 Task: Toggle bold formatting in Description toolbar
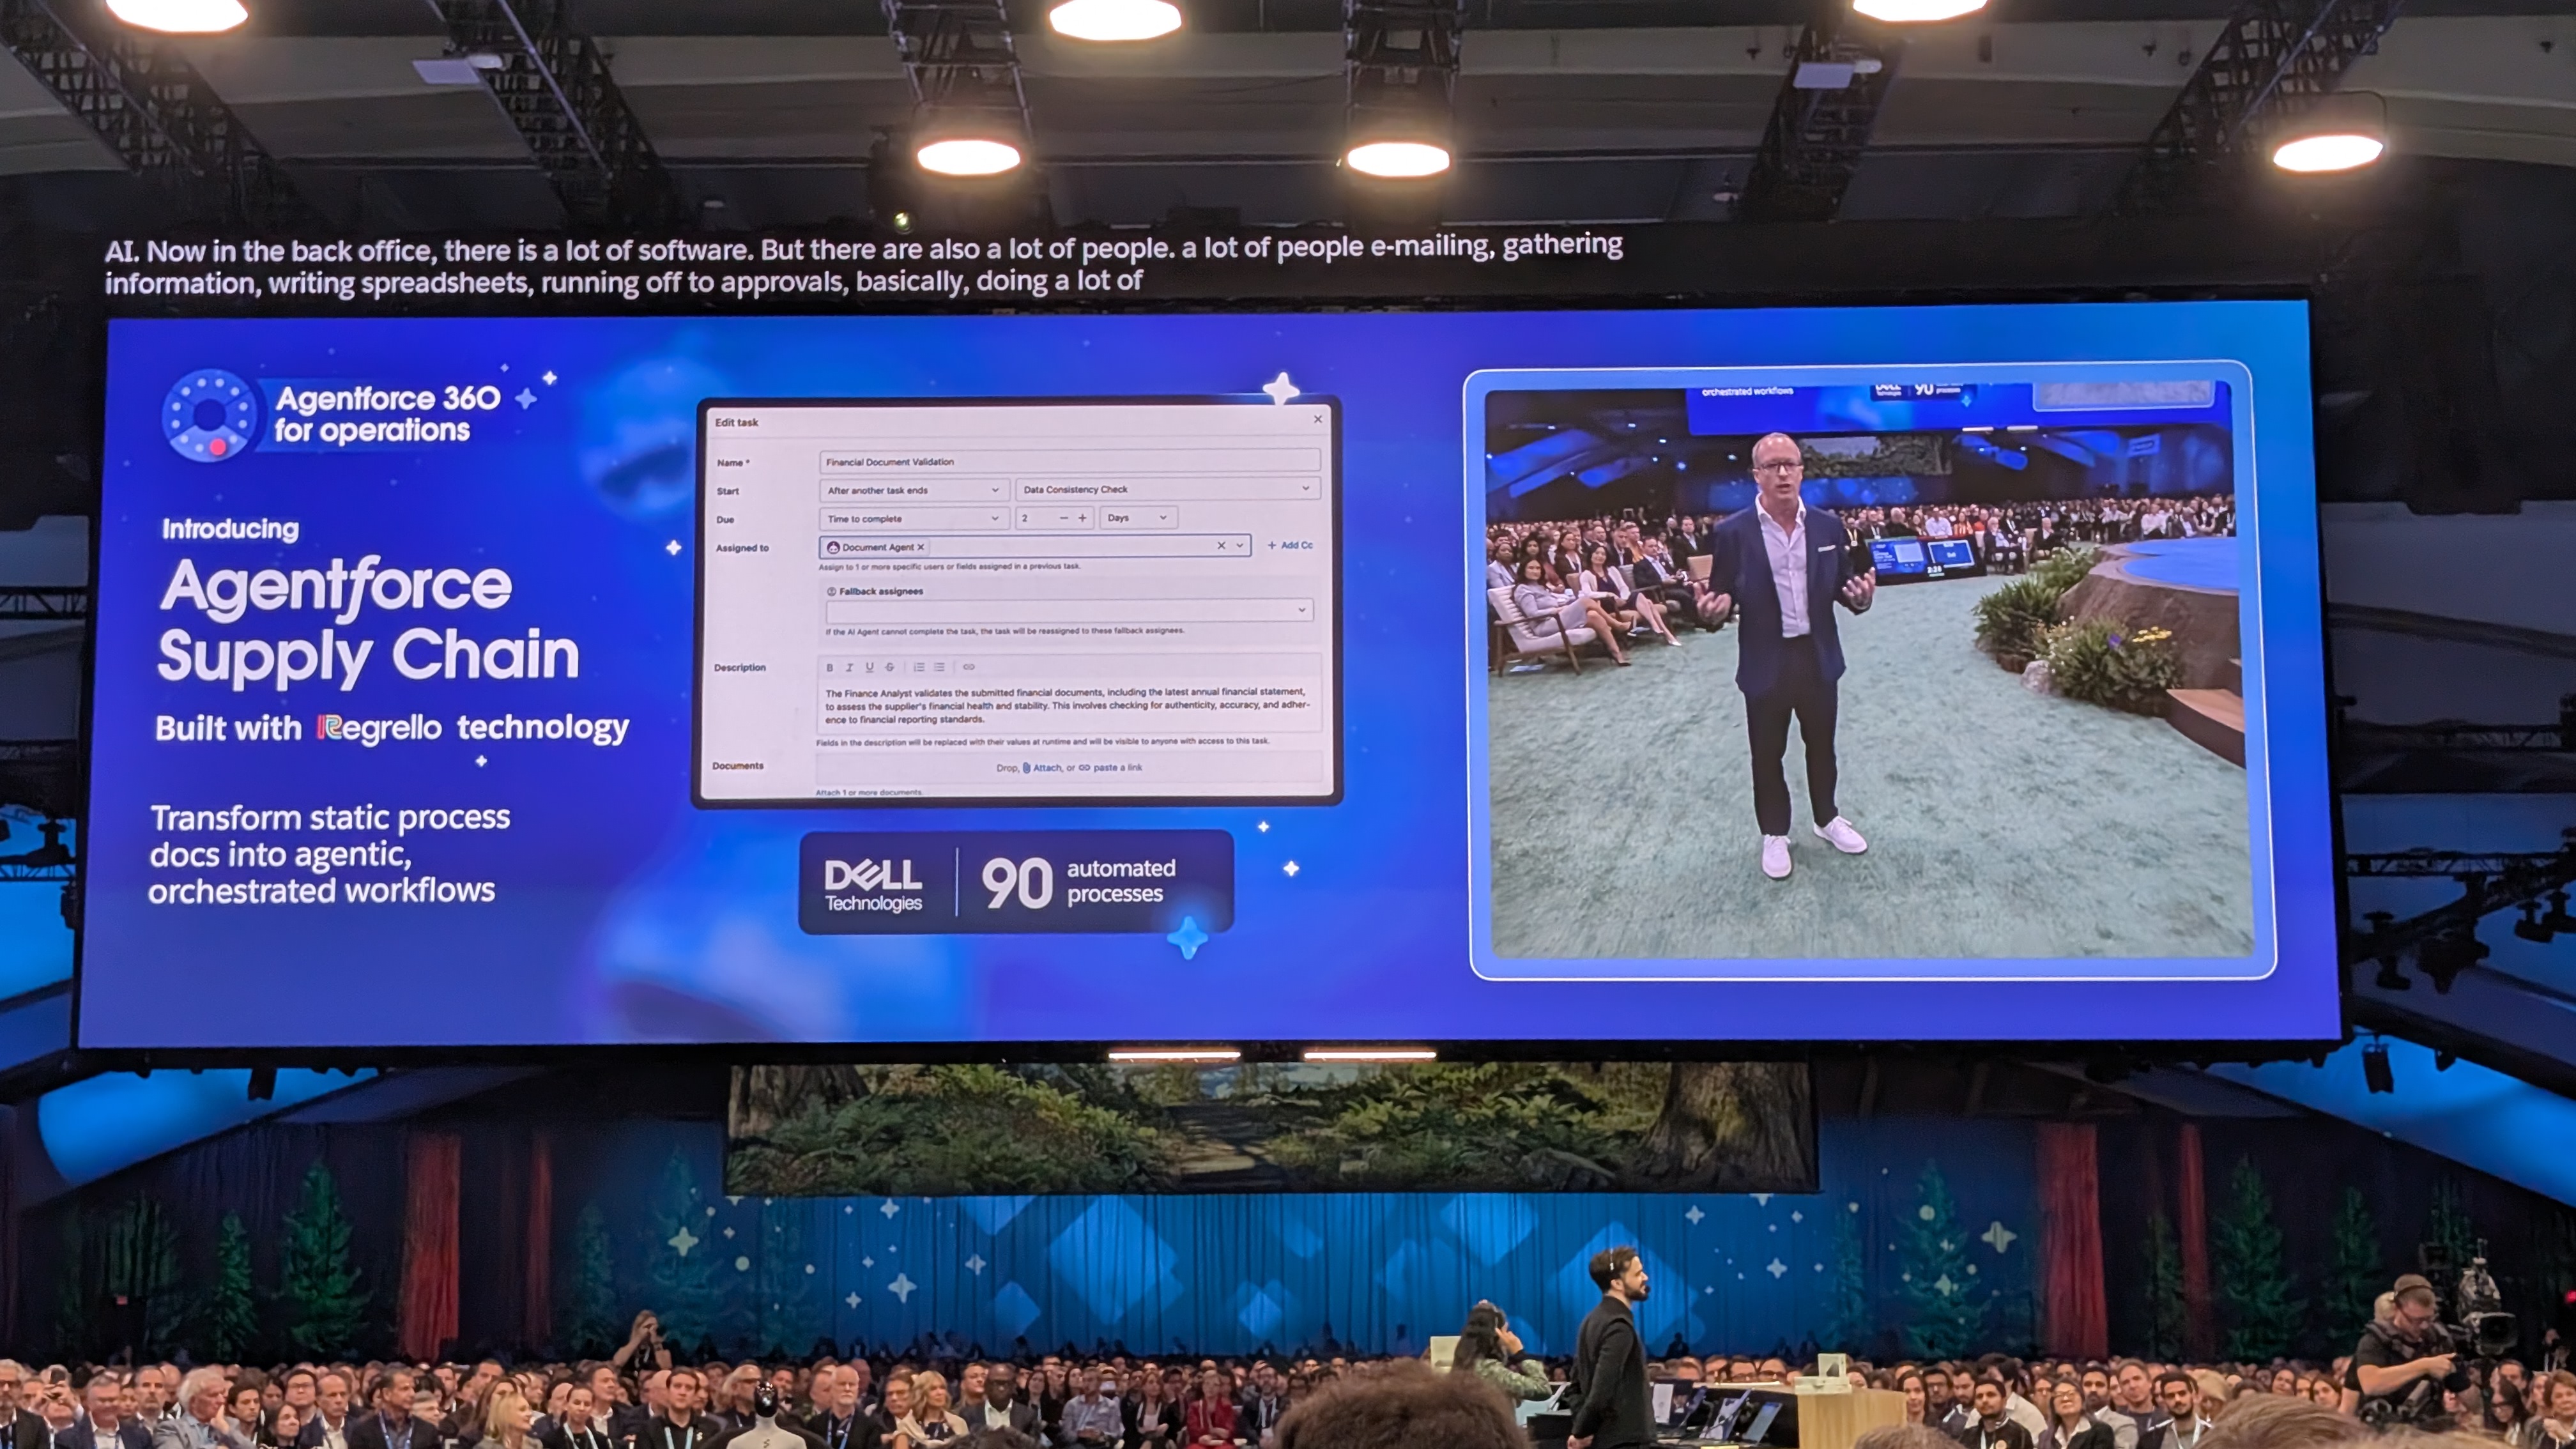pos(829,667)
